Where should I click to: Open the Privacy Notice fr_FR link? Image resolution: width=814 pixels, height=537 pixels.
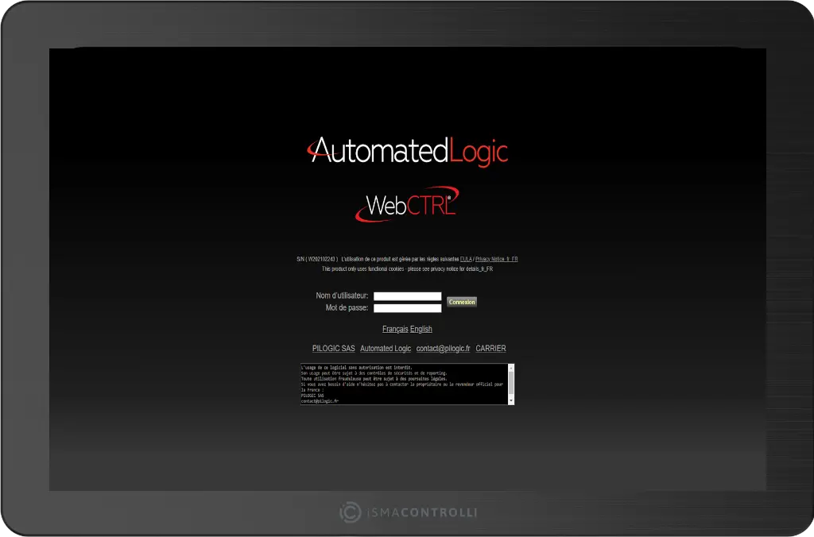click(x=496, y=258)
